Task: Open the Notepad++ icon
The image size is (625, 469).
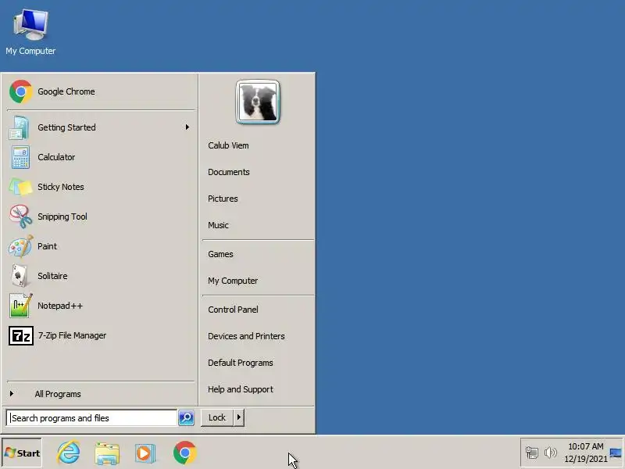Action: tap(21, 306)
